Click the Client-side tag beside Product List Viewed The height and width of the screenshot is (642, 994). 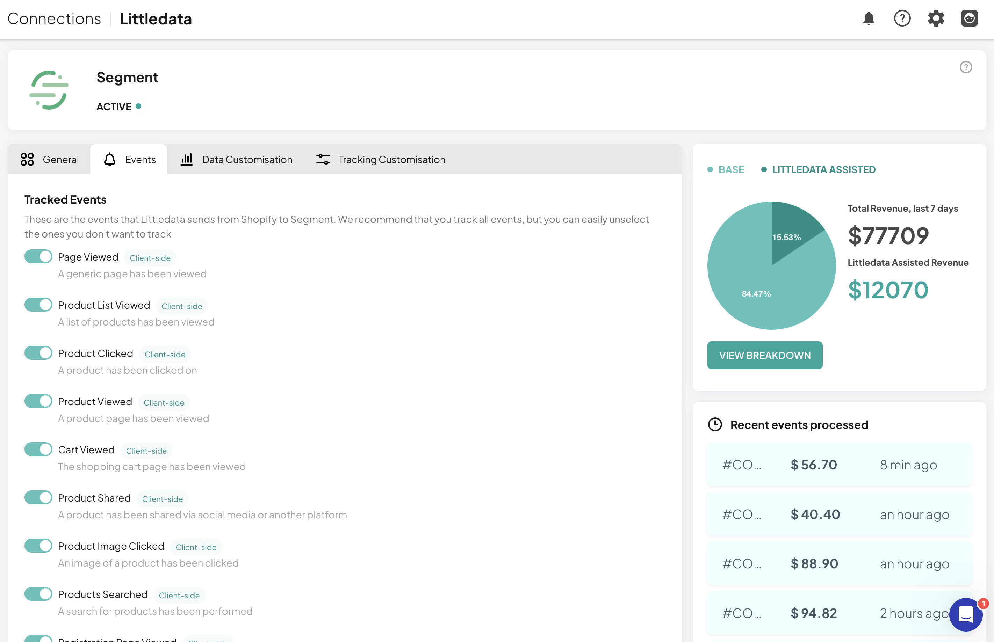coord(182,306)
